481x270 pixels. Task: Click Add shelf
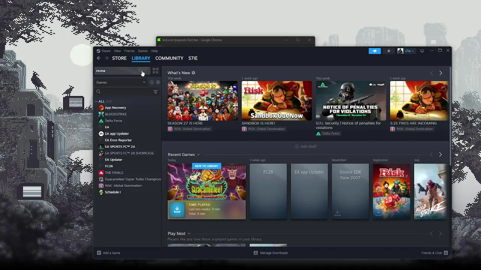pyautogui.click(x=306, y=147)
